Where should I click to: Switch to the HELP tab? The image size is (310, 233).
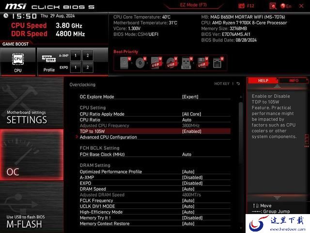[x=263, y=81]
